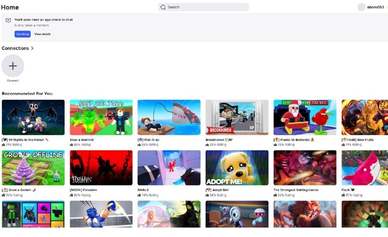Open the abona163 profile avatar
The height and width of the screenshot is (237, 388).
tap(361, 7)
